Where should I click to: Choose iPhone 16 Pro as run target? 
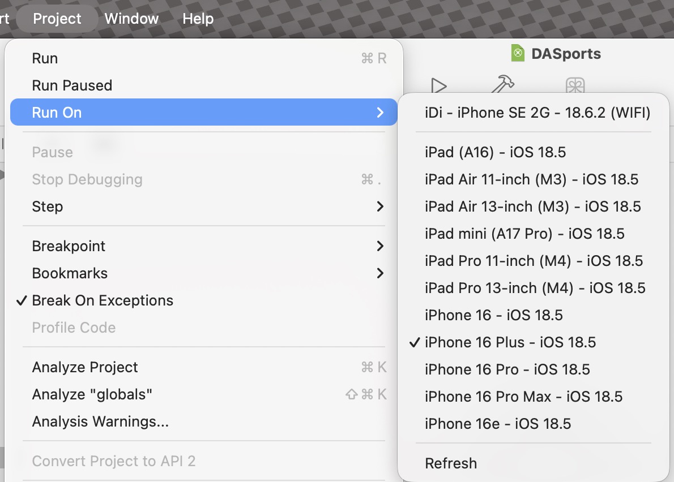point(507,369)
